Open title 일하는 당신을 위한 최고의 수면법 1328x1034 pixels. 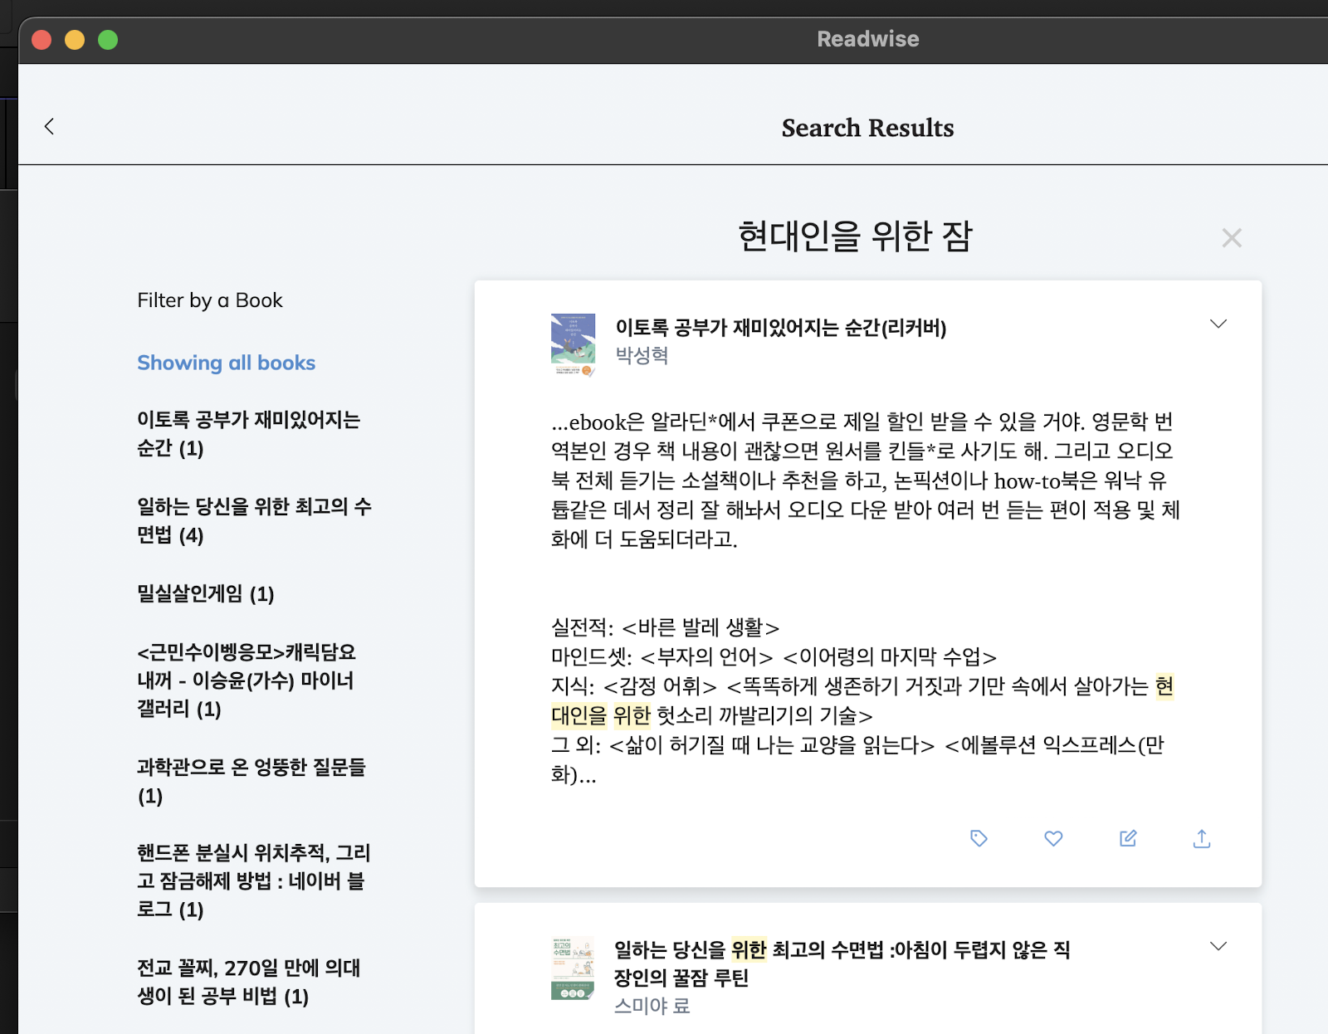pyautogui.click(x=842, y=963)
